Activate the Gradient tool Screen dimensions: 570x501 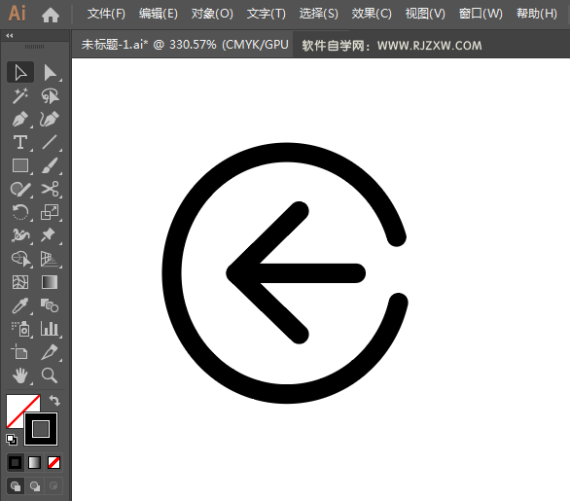[x=50, y=282]
